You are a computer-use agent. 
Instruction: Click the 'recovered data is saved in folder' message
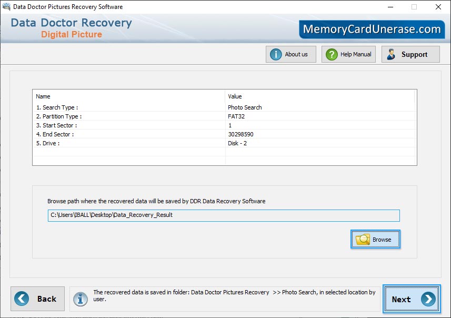pos(234,295)
